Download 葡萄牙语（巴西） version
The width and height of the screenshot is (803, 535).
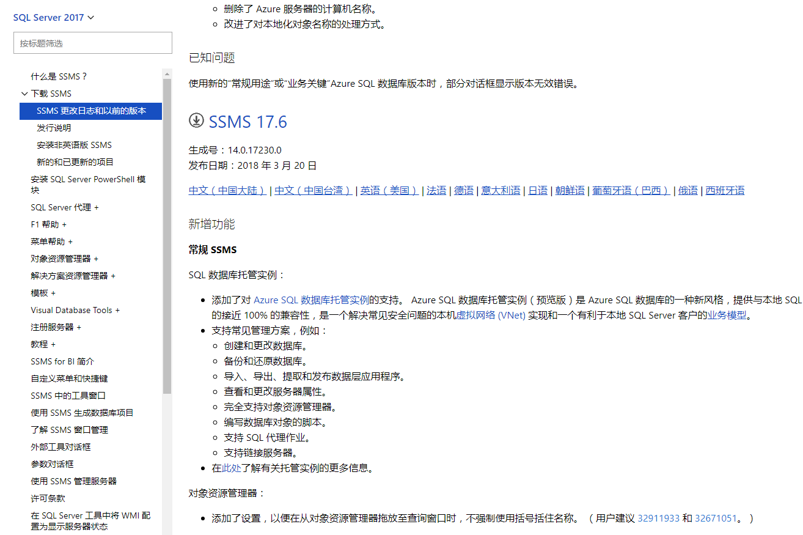[631, 190]
